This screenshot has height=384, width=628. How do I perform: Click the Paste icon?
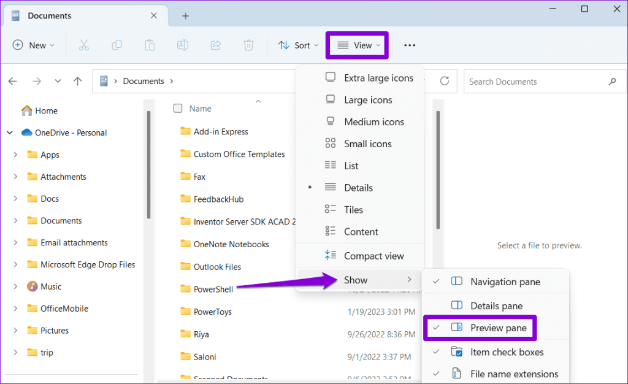coord(149,45)
